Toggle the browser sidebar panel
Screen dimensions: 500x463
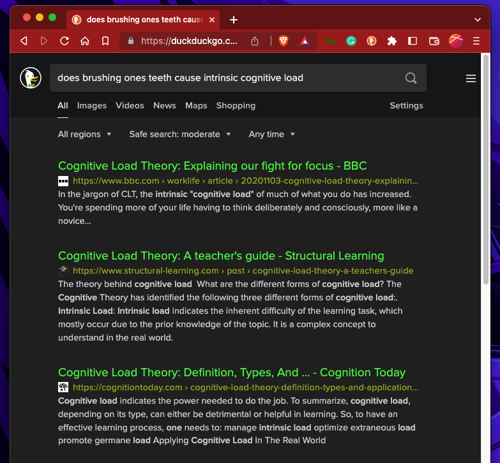click(x=413, y=41)
